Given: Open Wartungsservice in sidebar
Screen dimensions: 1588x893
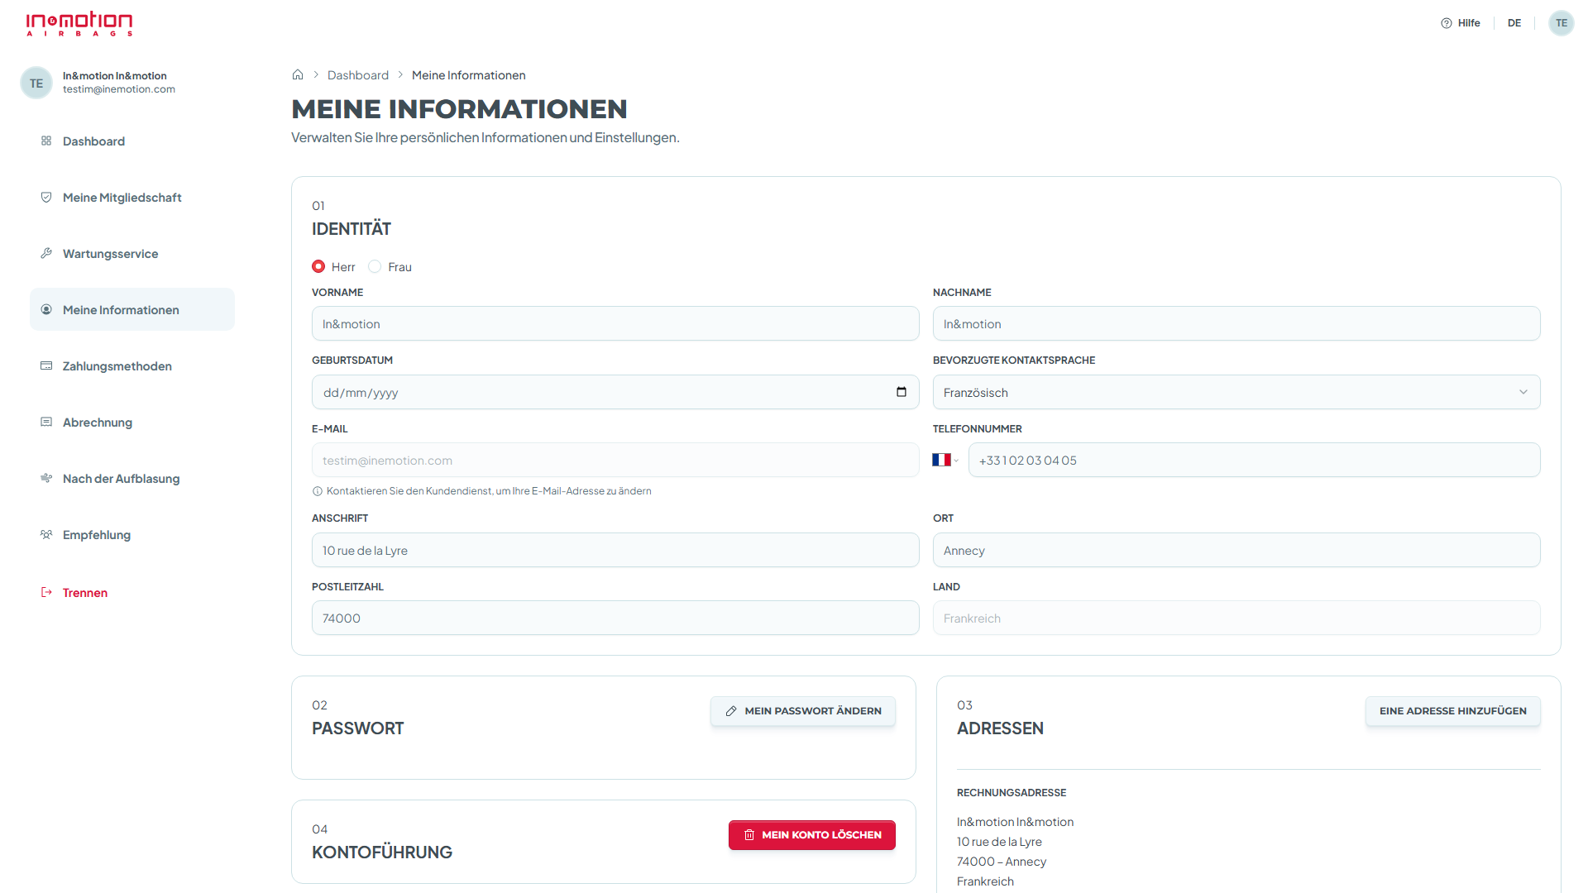Looking at the screenshot, I should 132,254.
